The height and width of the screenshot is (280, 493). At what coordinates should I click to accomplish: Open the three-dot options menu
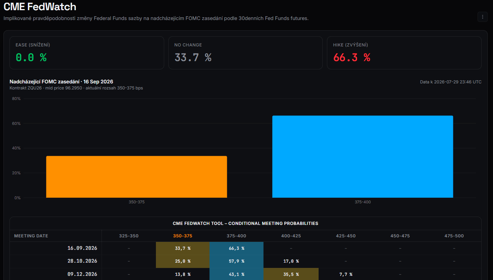coord(482,17)
